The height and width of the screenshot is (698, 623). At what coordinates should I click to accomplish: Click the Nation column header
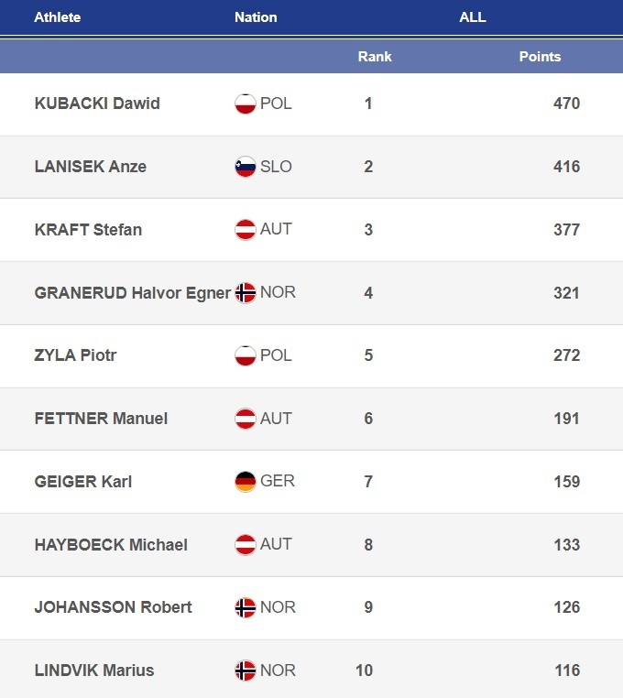click(256, 17)
